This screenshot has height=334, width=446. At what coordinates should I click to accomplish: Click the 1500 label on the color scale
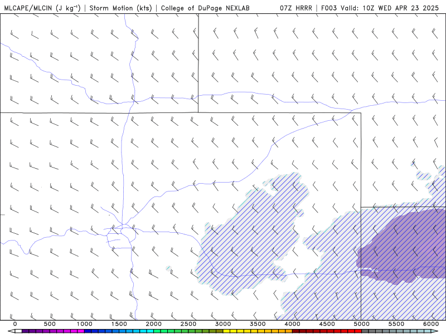(x=119, y=324)
